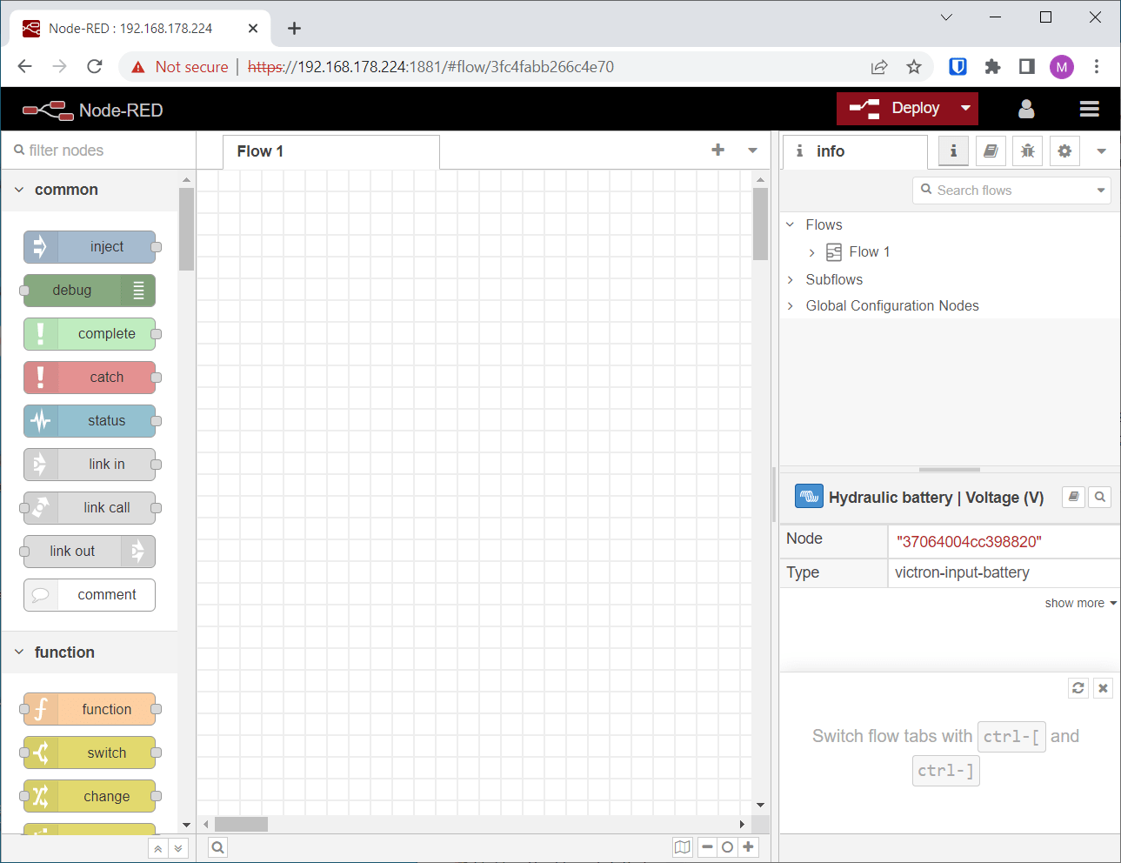Open the Search flows options dropdown
The width and height of the screenshot is (1121, 863).
click(1101, 191)
